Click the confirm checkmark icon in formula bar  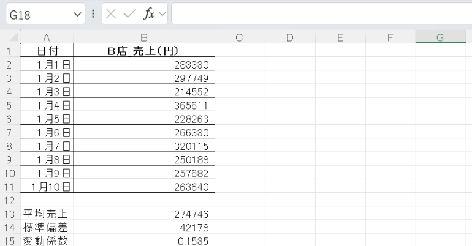point(129,14)
